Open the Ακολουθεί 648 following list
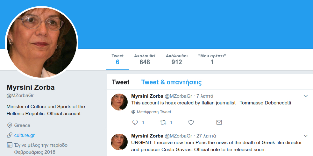Image resolution: width=313 pixels, height=156 pixels. [x=145, y=59]
